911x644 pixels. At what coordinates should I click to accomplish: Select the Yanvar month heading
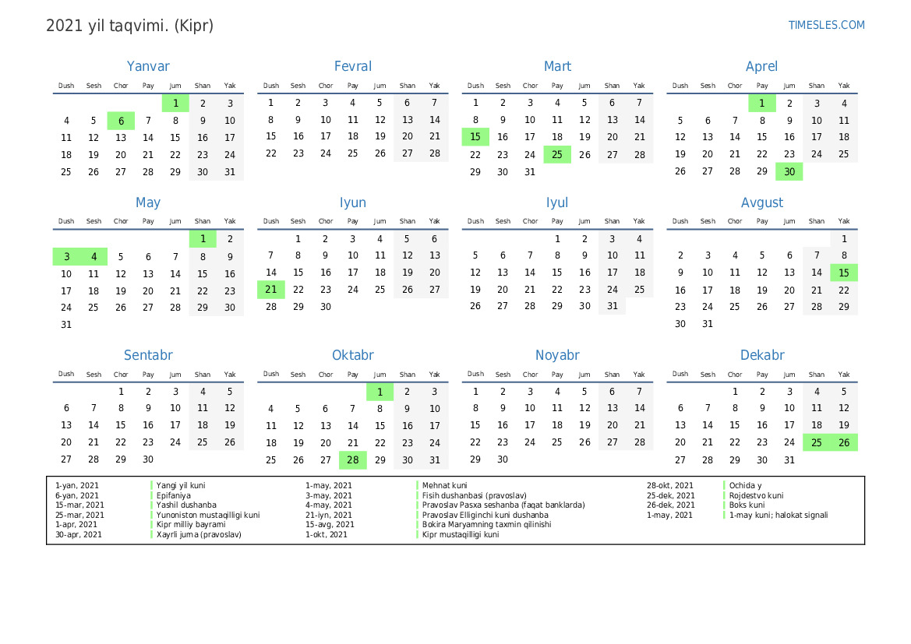point(148,67)
